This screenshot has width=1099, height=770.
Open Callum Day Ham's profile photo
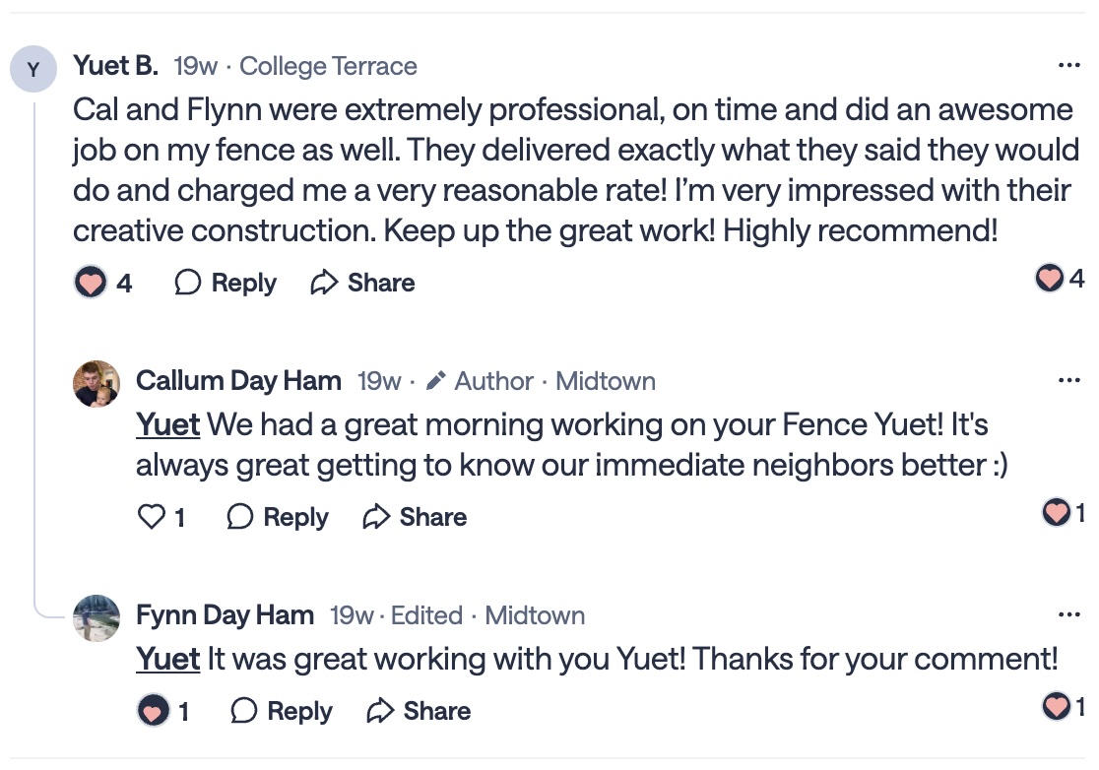(x=97, y=383)
